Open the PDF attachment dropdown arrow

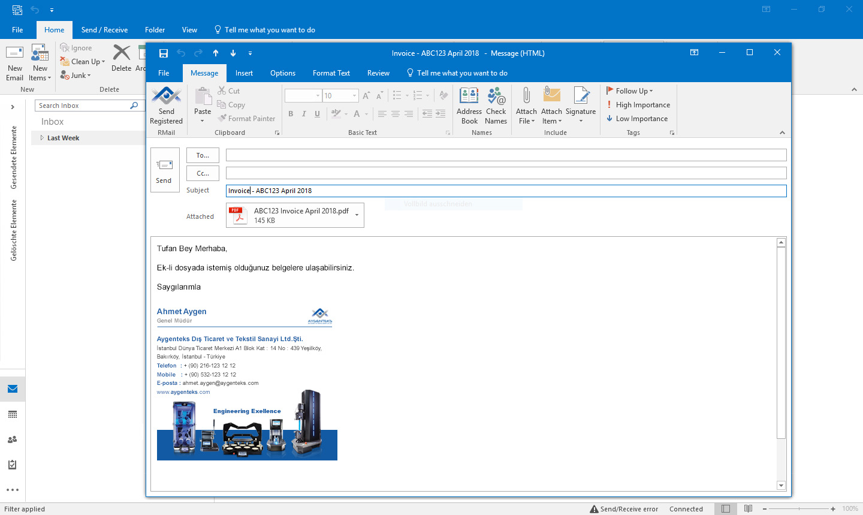357,215
